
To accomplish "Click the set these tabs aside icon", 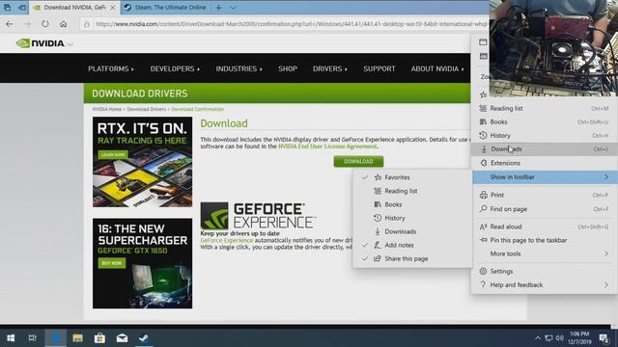I will pyautogui.click(x=21, y=8).
